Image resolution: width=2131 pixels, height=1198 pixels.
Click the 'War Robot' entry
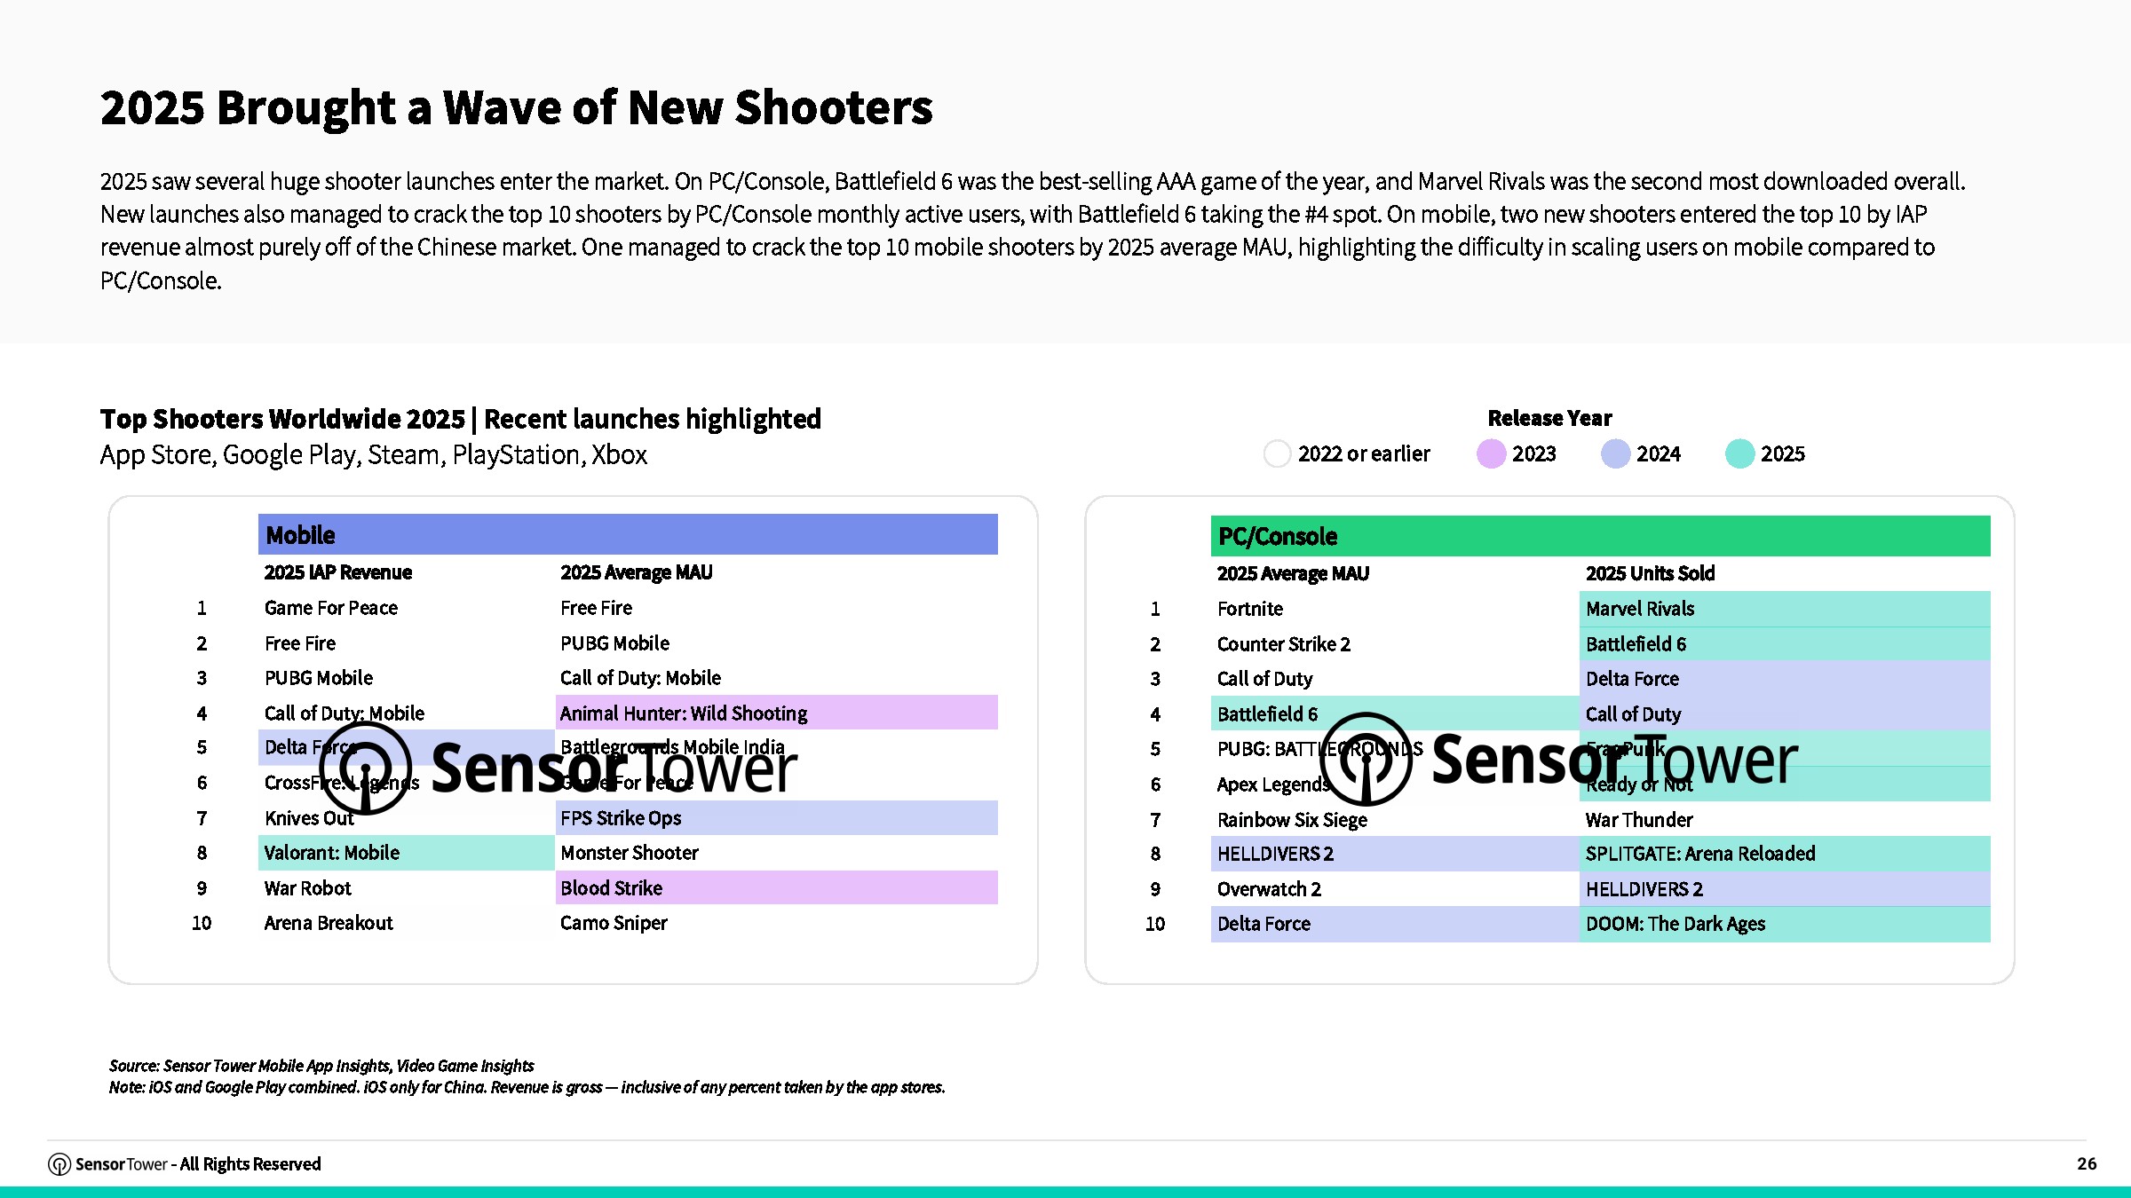307,888
